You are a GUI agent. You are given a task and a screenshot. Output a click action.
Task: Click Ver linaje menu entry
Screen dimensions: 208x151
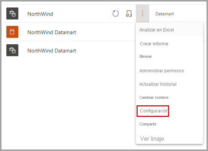pyautogui.click(x=169, y=139)
